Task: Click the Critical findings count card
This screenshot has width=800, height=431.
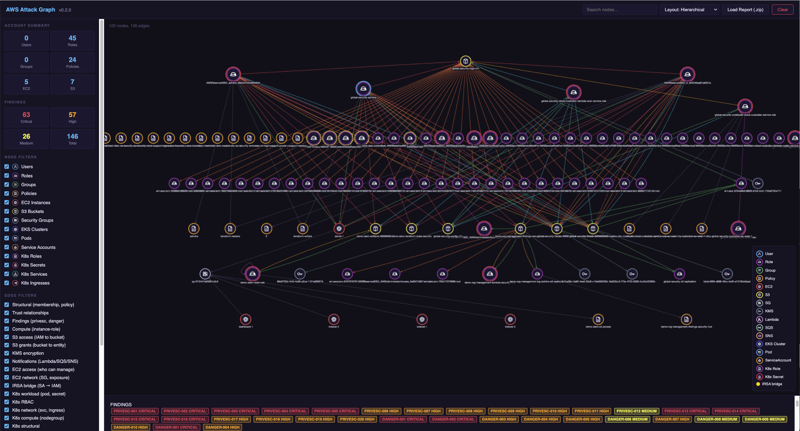Action: click(x=26, y=117)
